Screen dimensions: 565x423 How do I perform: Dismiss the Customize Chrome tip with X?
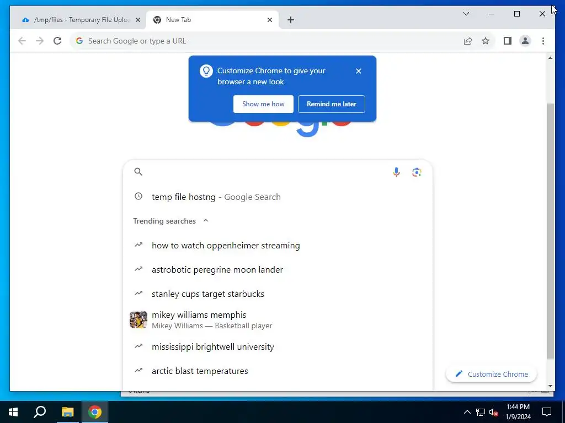(358, 71)
